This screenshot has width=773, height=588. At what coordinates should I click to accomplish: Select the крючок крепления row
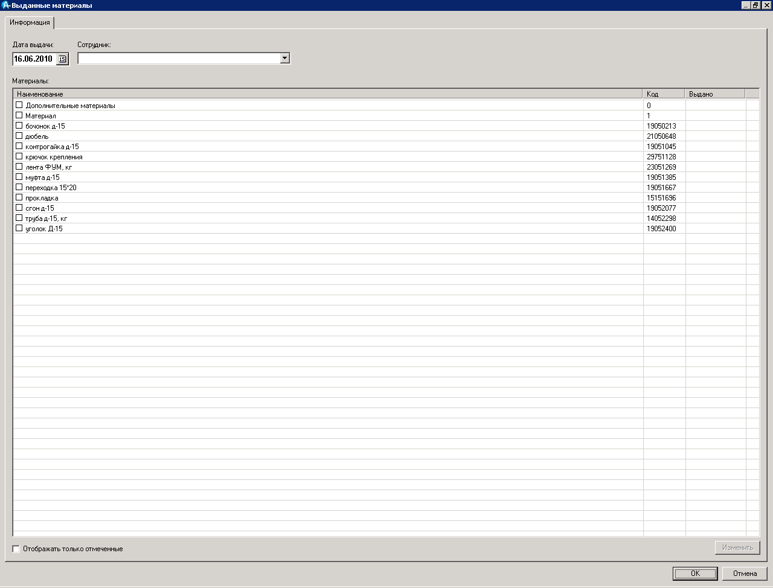[x=54, y=157]
